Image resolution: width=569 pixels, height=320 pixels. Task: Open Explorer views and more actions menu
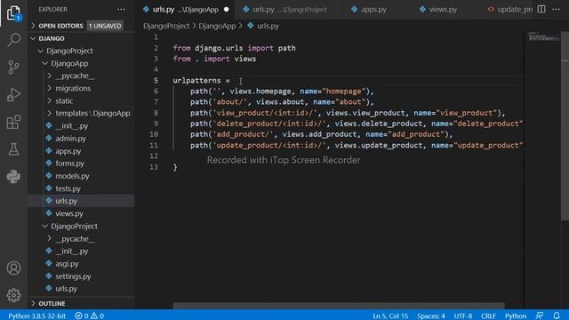click(121, 10)
